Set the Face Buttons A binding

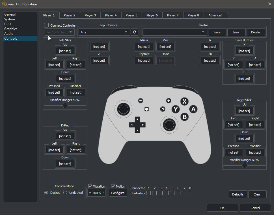point(255,65)
